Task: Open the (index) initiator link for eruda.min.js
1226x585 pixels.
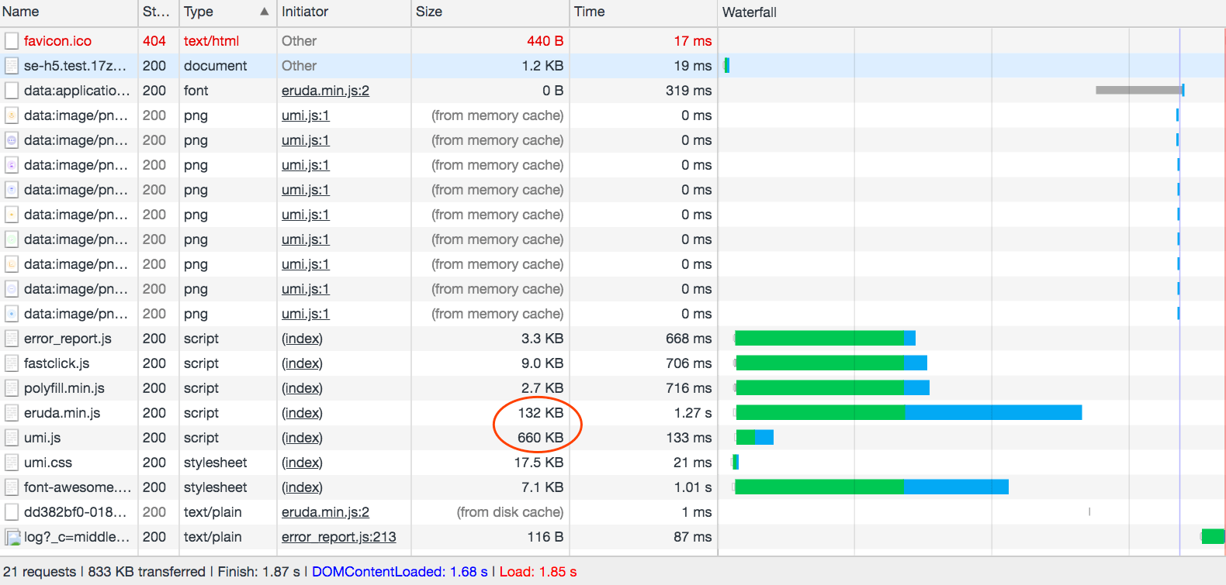Action: point(302,413)
